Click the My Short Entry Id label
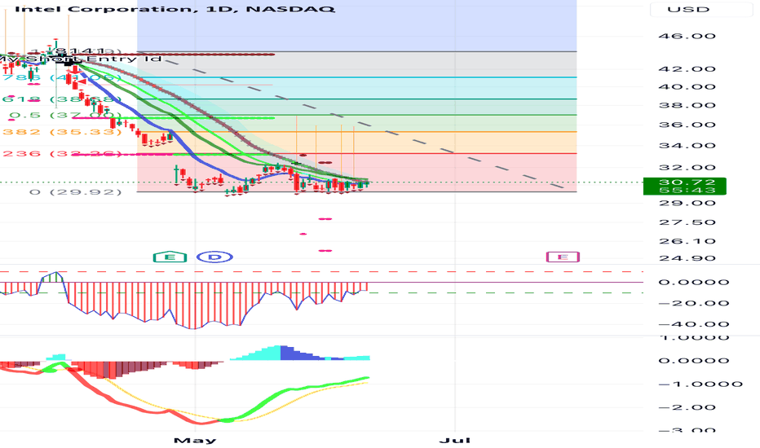760x448 pixels. coord(80,59)
